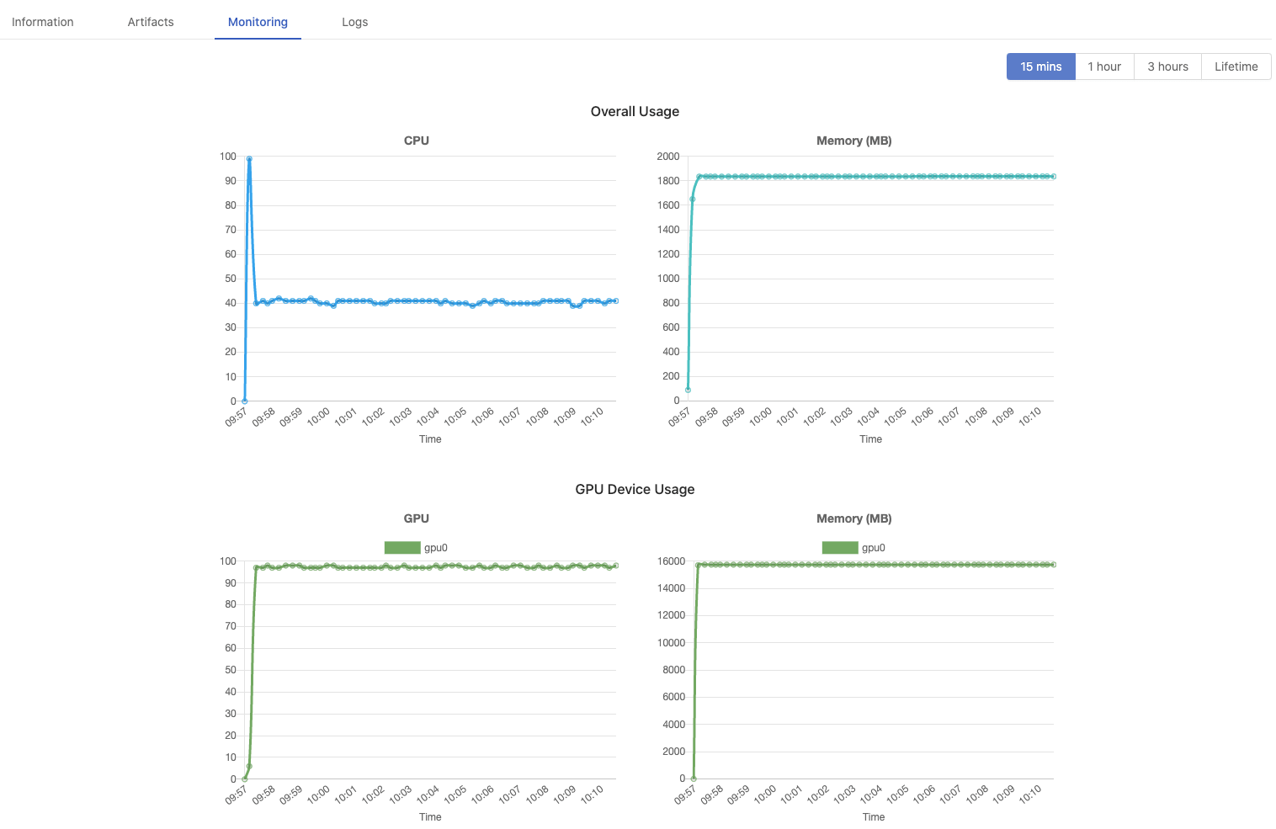Click the 2000 label on Overall Memory y-axis
Screen dimensions: 1276x829
pyautogui.click(x=668, y=157)
